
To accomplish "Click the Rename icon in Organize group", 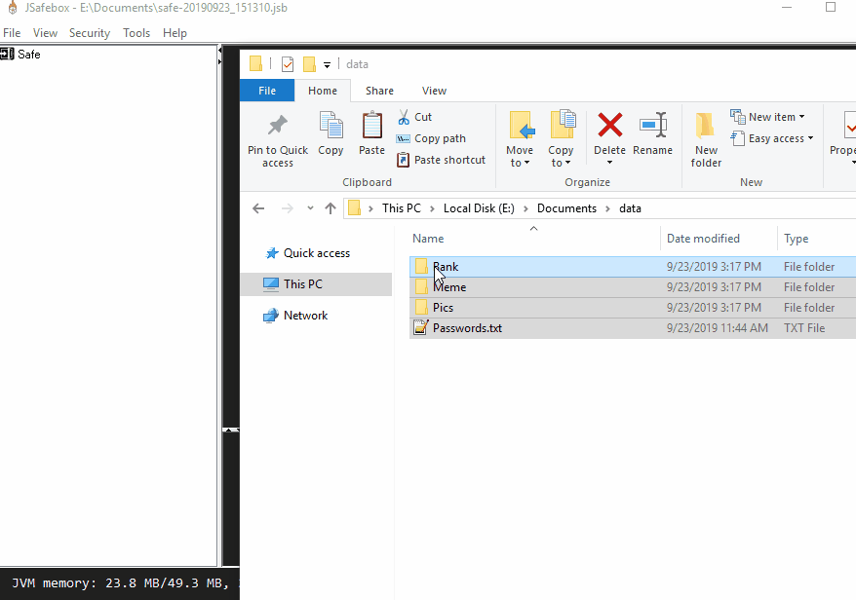I will (x=652, y=127).
